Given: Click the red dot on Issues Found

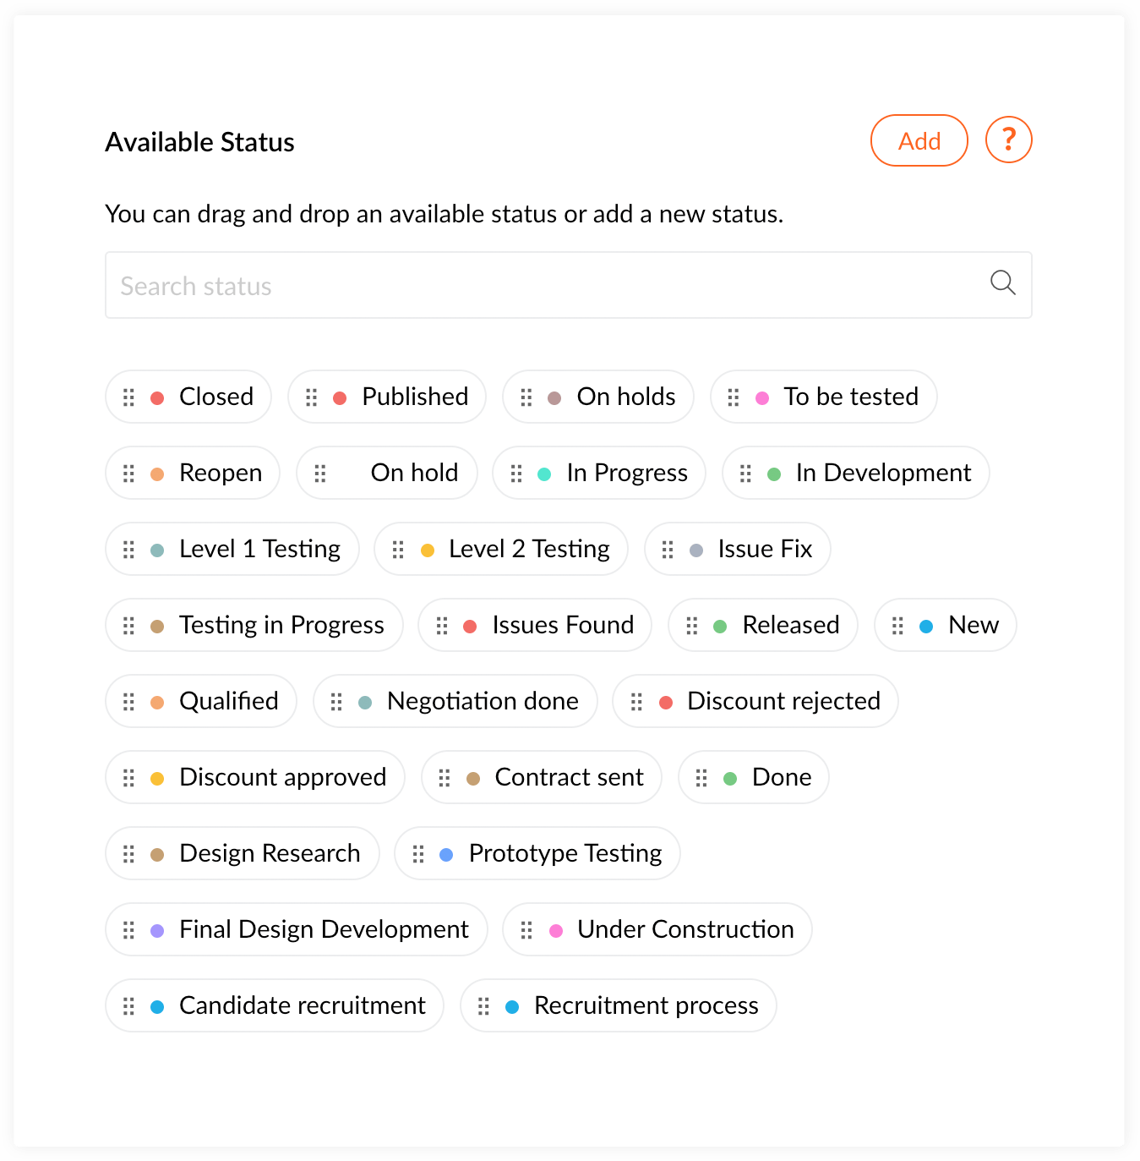Looking at the screenshot, I should [x=471, y=627].
